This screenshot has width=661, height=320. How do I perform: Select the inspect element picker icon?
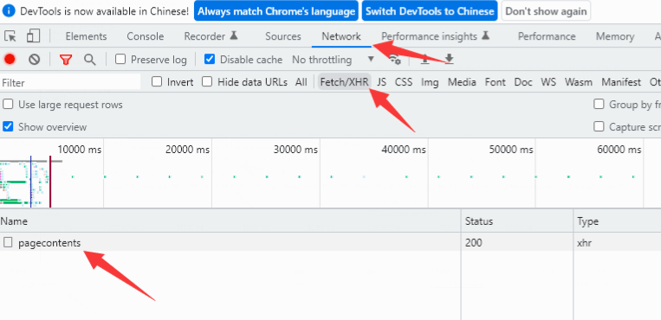point(10,36)
